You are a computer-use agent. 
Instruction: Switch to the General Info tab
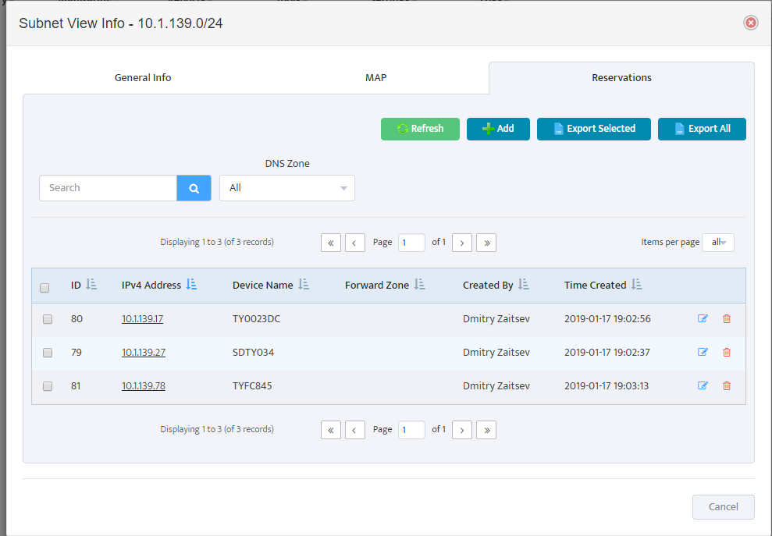click(x=143, y=78)
